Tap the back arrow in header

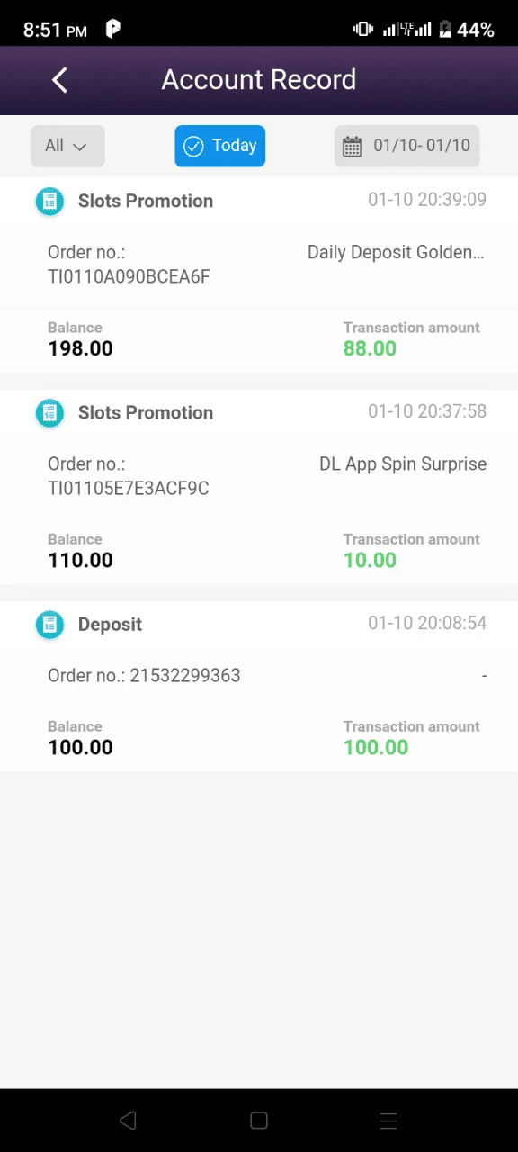coord(59,80)
